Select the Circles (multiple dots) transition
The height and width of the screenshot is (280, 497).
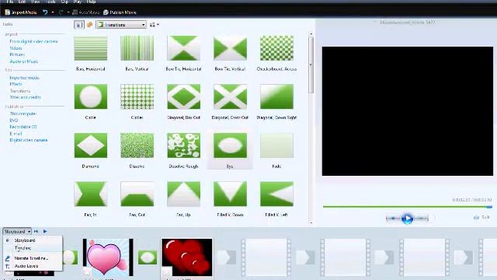click(x=137, y=96)
